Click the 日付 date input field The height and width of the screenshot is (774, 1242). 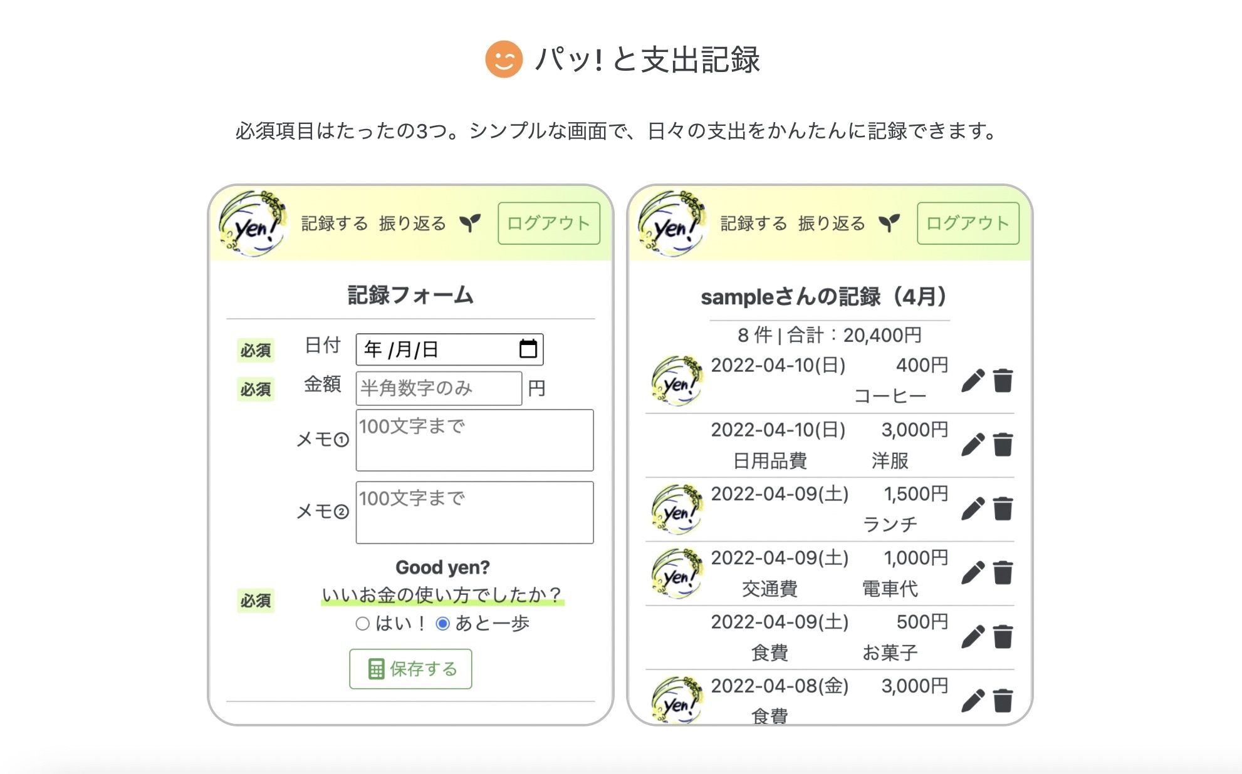(x=432, y=349)
